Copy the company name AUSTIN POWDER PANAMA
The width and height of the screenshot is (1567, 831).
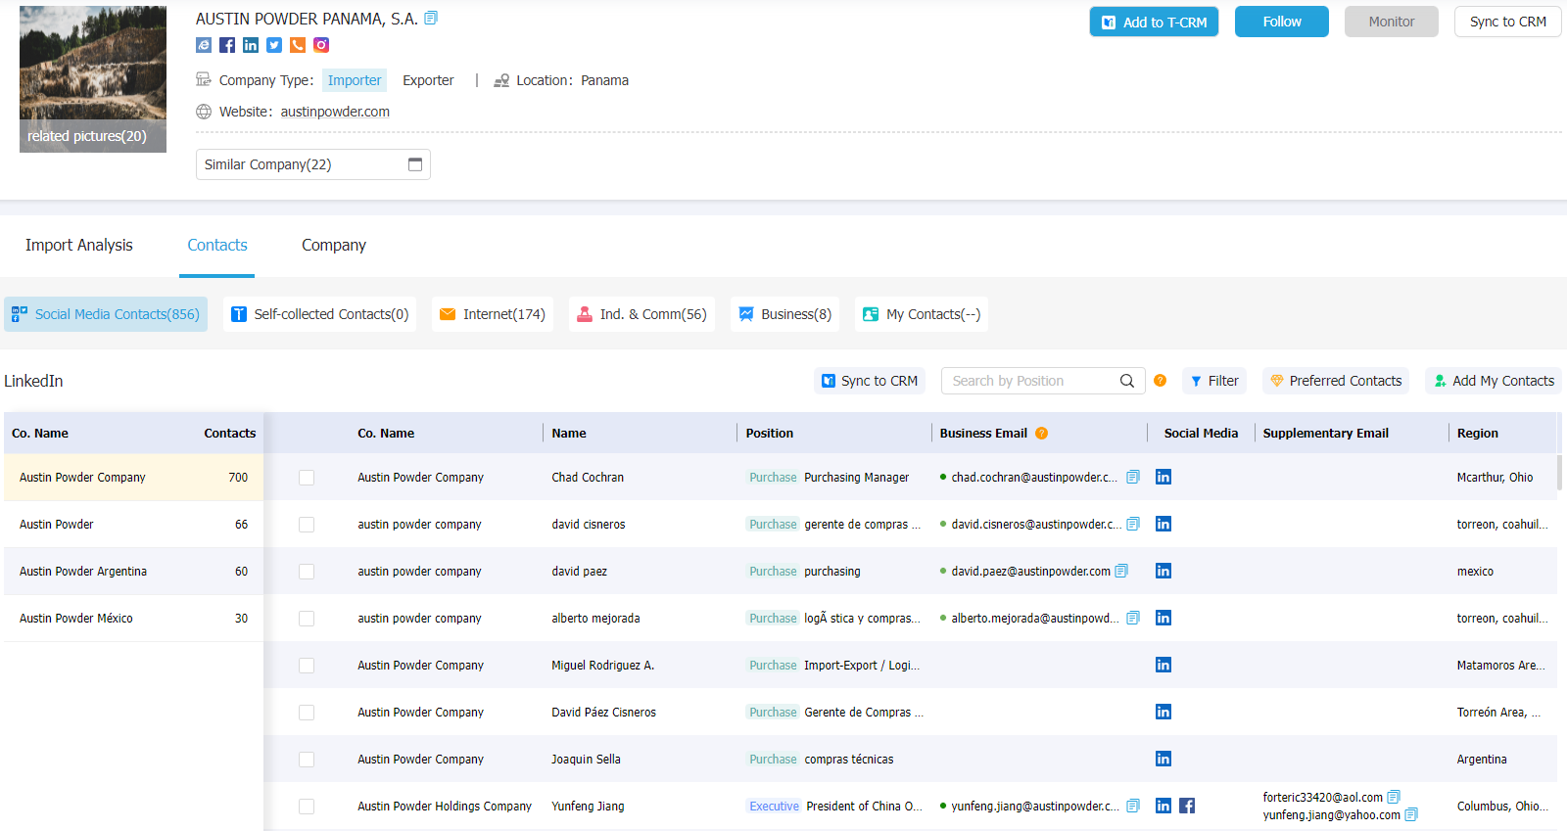(x=431, y=18)
